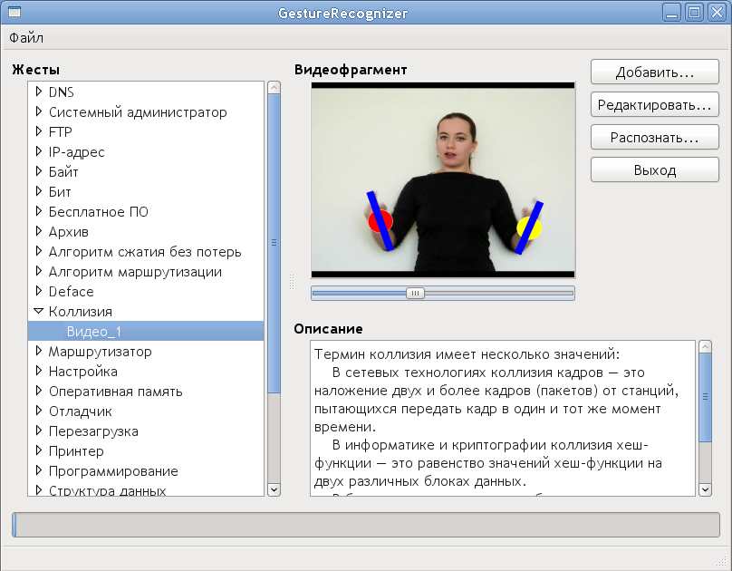Expand the Алгоритм маршрутизации arrow
Viewport: 732px width, 571px height.
39,271
